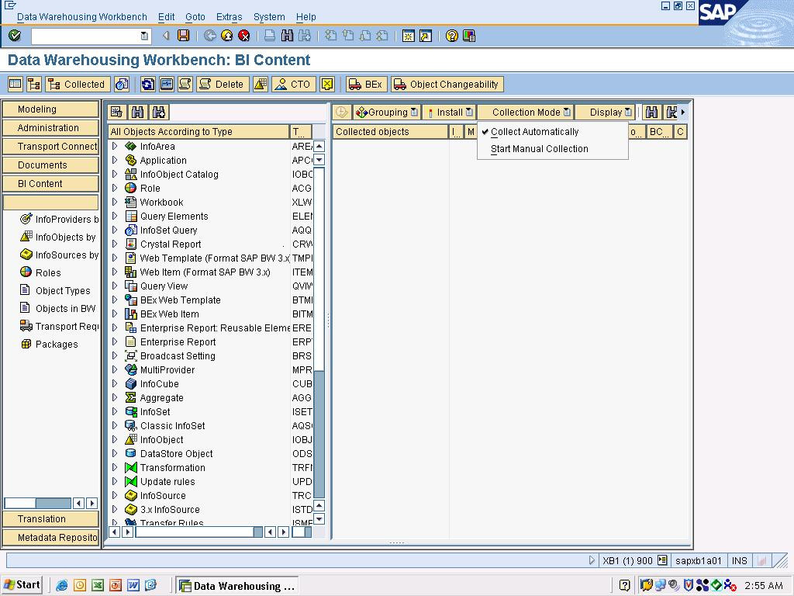This screenshot has width=794, height=596.
Task: Click the first icon in object tree toolbar
Action: (116, 112)
